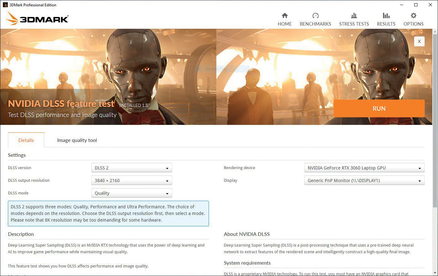The width and height of the screenshot is (438, 276).
Task: Click the STRESS TESTS menu label
Action: pyautogui.click(x=354, y=24)
